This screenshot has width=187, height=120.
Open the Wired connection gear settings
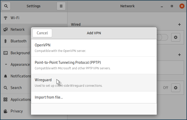click(176, 37)
